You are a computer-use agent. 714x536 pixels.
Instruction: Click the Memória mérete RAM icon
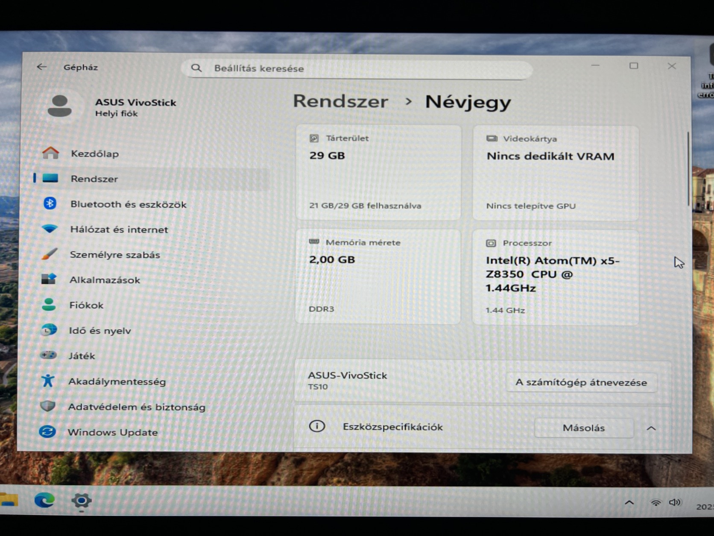pos(314,242)
